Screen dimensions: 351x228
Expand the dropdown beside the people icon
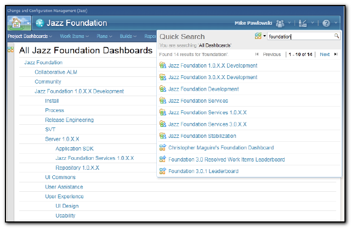[x=289, y=23]
